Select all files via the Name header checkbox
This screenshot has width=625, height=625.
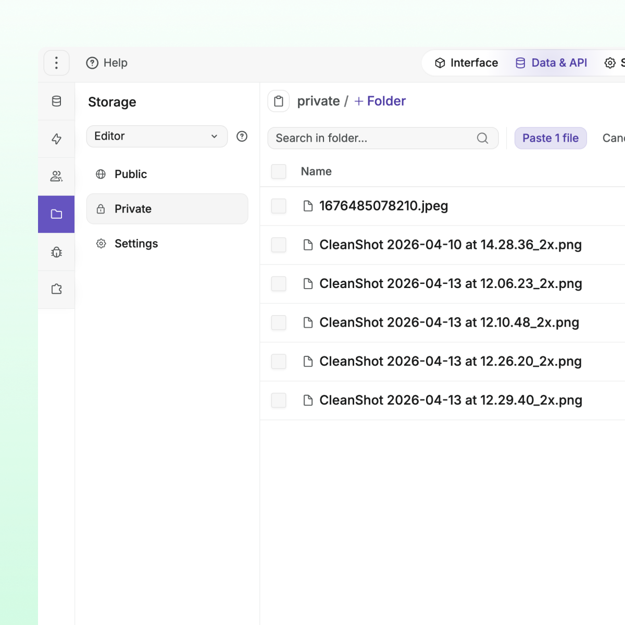(279, 171)
